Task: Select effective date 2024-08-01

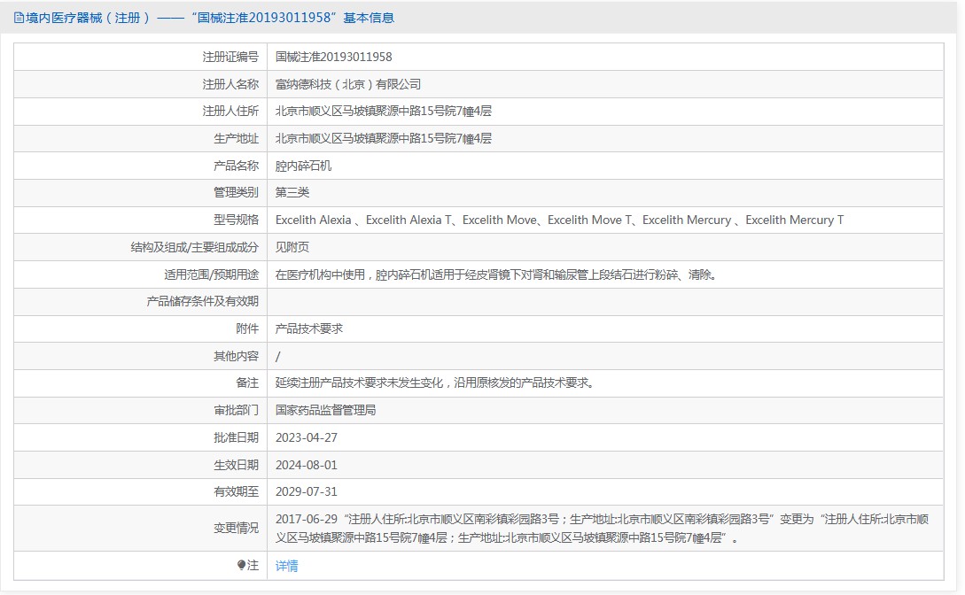Action: click(x=306, y=465)
